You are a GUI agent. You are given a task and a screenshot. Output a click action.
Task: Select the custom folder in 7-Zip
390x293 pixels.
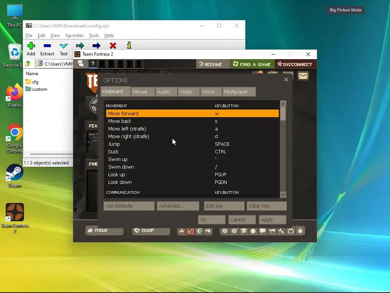click(36, 89)
